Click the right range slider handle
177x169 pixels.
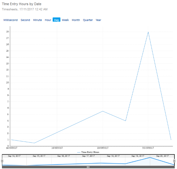[174, 161]
